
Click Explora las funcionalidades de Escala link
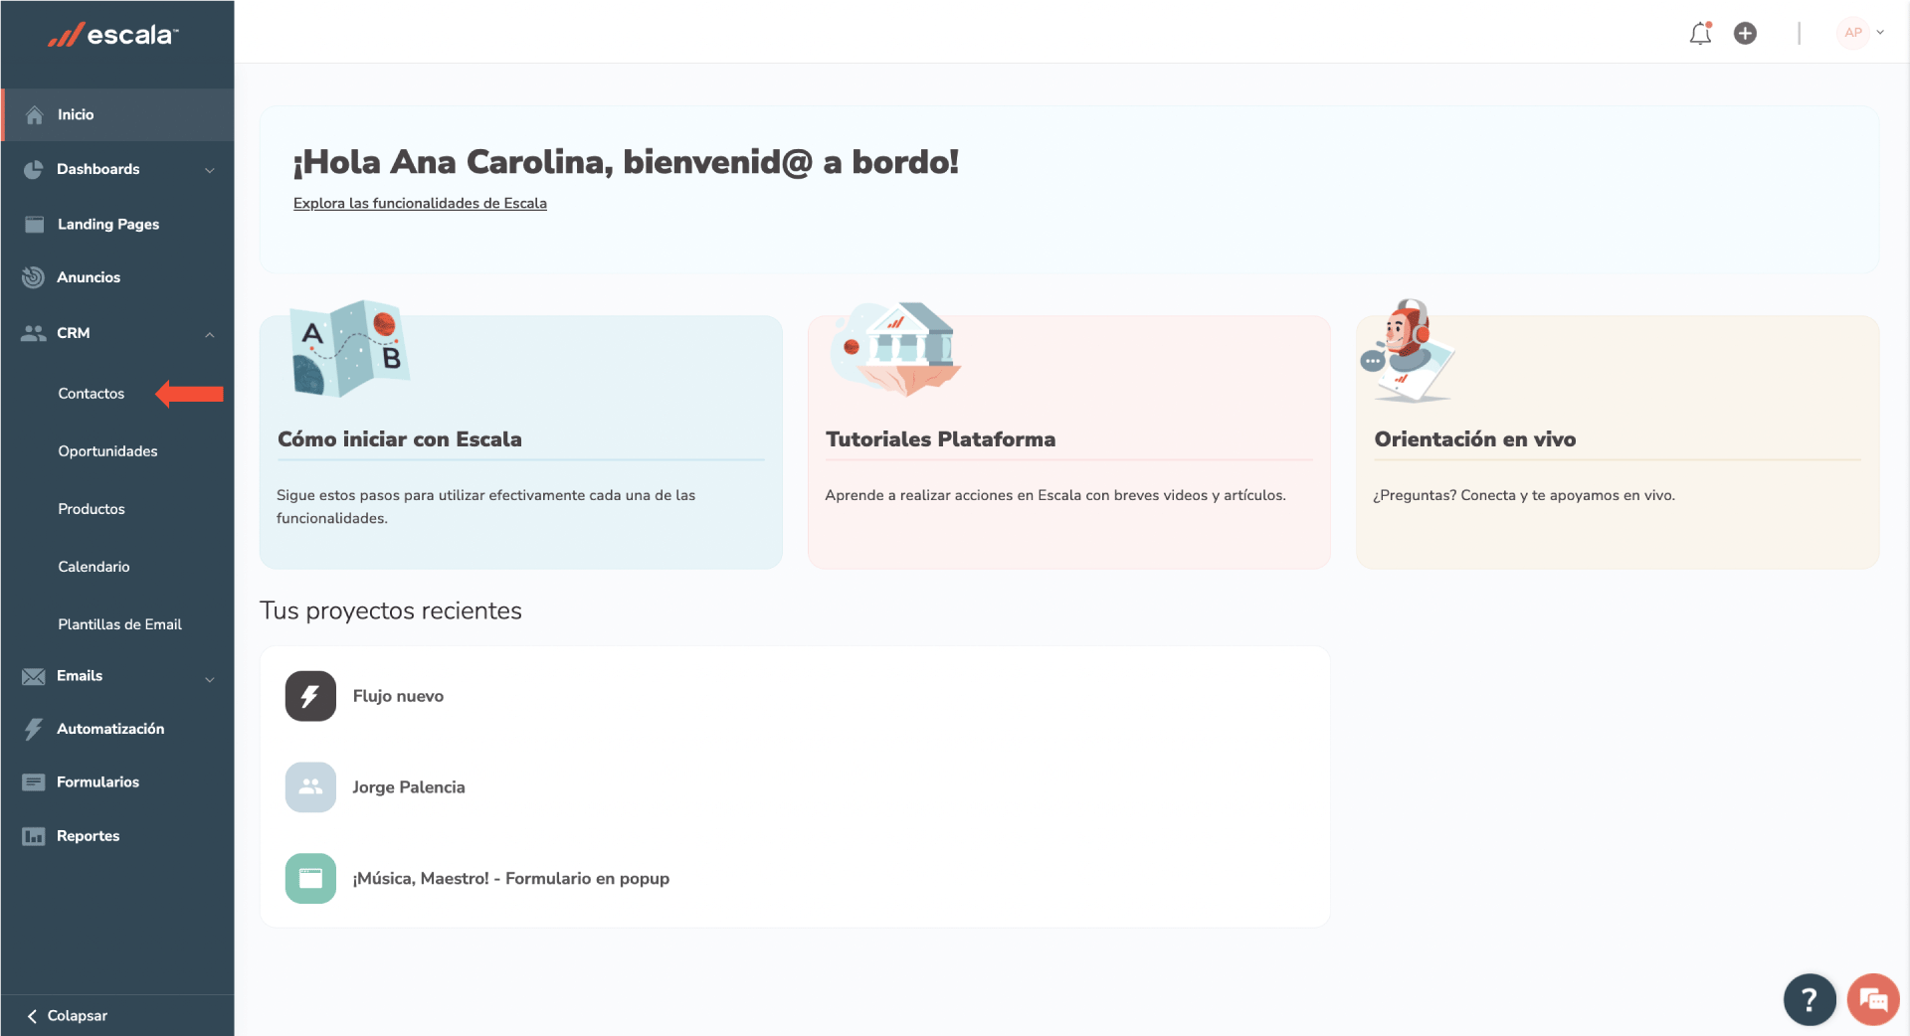[420, 203]
